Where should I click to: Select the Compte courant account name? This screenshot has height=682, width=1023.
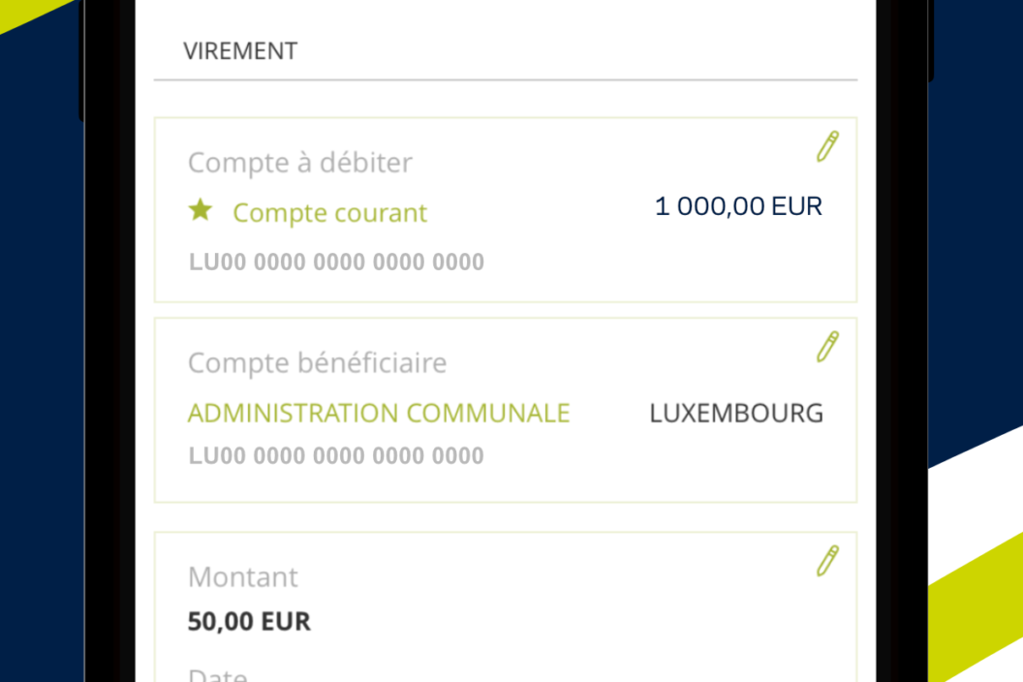329,213
